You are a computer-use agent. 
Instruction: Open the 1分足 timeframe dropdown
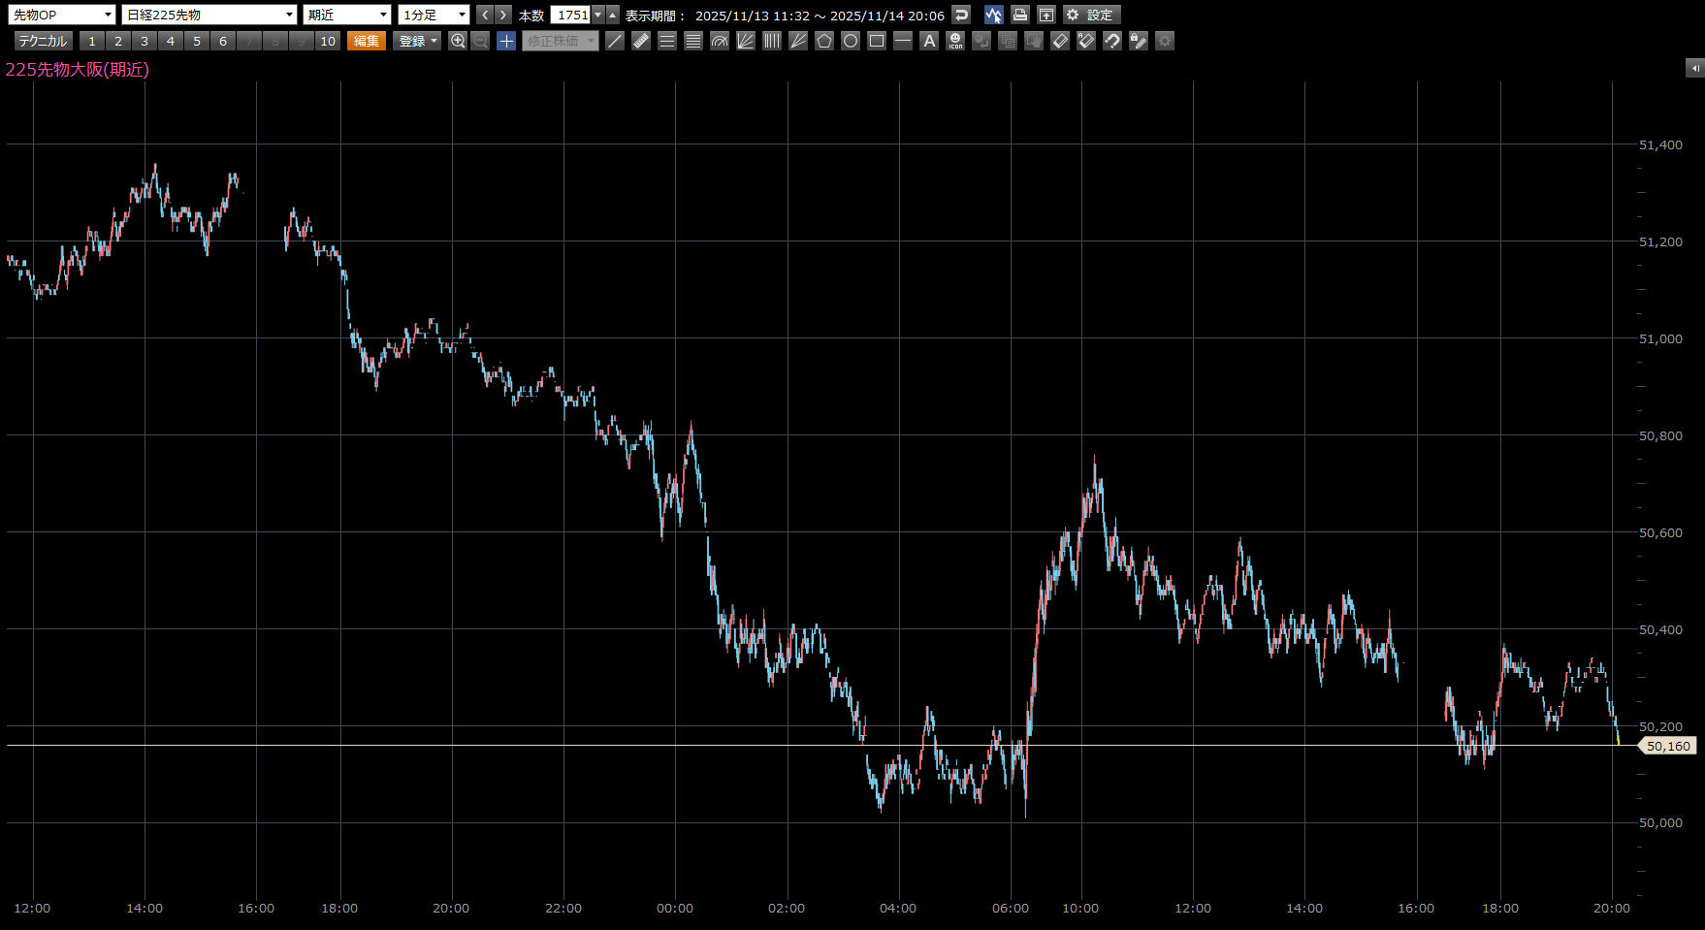(x=434, y=15)
